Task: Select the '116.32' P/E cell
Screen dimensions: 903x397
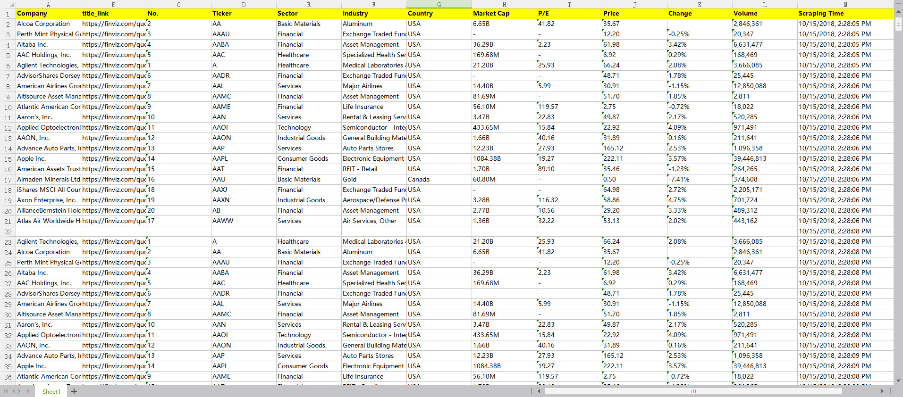Action: [x=569, y=200]
